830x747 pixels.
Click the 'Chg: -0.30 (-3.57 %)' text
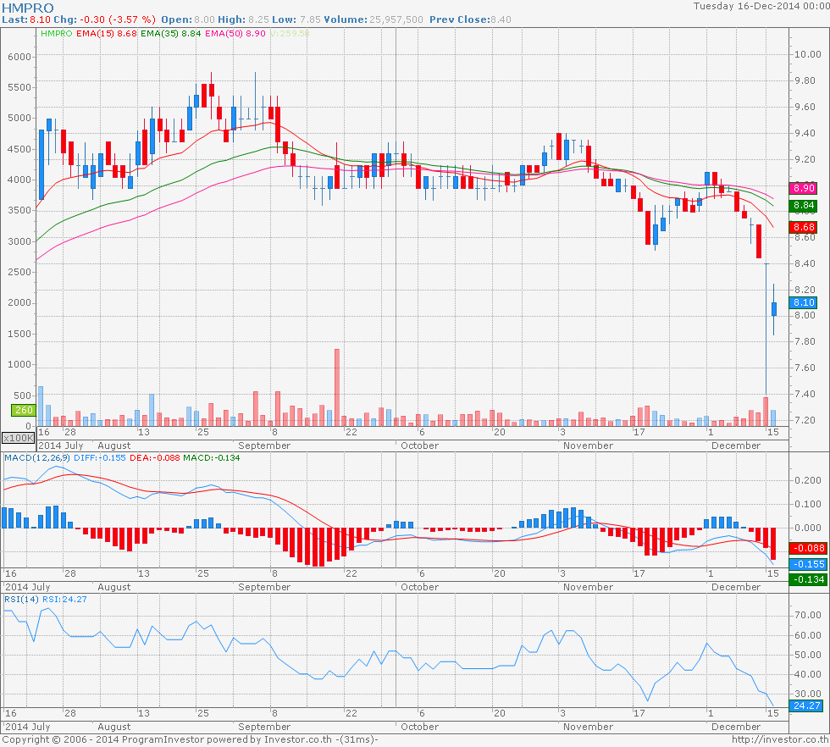pyautogui.click(x=104, y=19)
